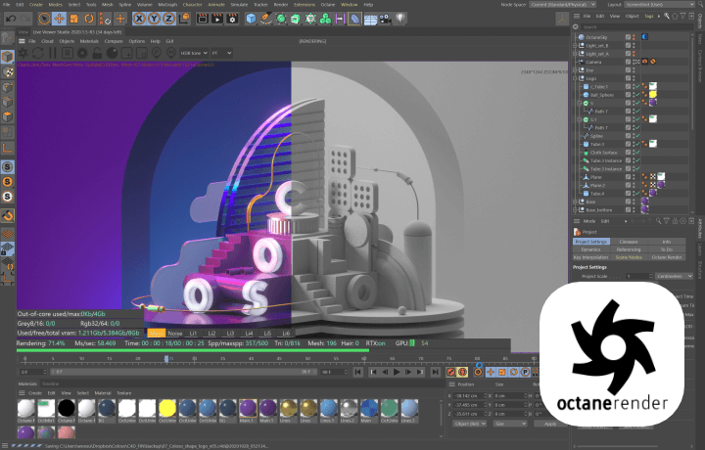Open Edit Render Settings icon
The height and width of the screenshot is (450, 705).
click(x=232, y=19)
